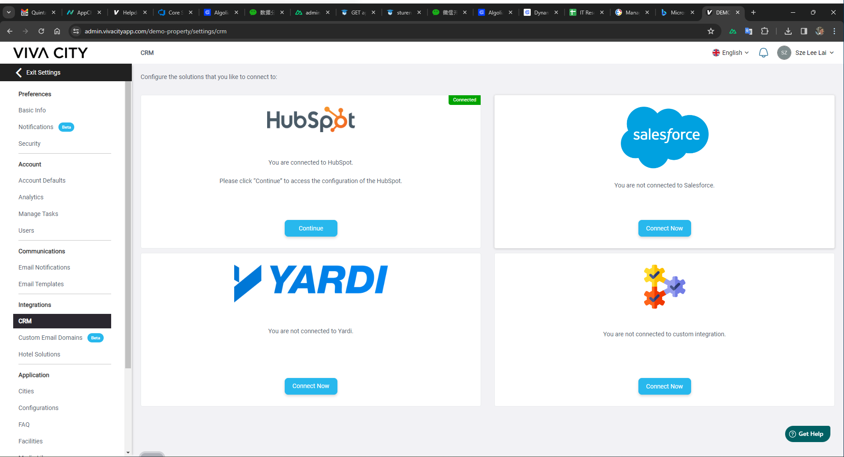Click the Yardi logo
Viewport: 844px width, 457px height.
pyautogui.click(x=311, y=283)
